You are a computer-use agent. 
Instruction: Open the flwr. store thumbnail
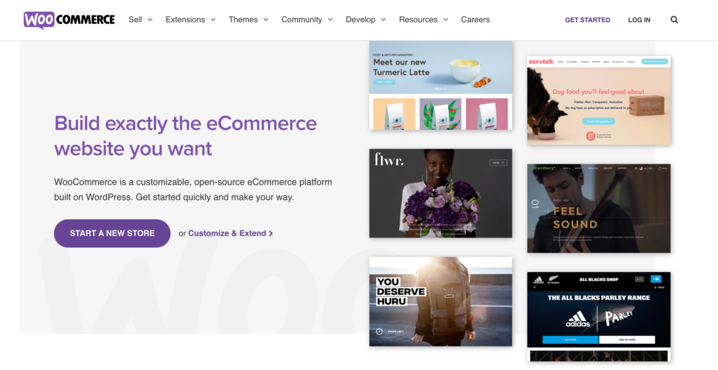point(441,193)
